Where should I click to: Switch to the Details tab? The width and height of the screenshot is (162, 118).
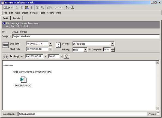pyautogui.click(x=17, y=18)
